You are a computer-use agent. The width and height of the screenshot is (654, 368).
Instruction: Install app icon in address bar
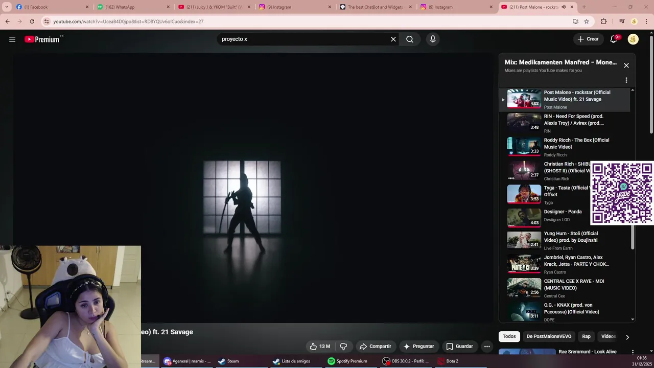pyautogui.click(x=575, y=21)
